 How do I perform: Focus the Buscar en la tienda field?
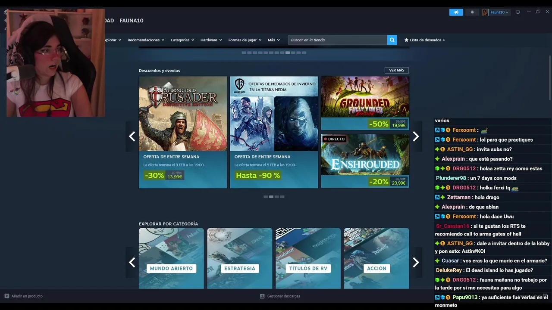click(x=338, y=40)
